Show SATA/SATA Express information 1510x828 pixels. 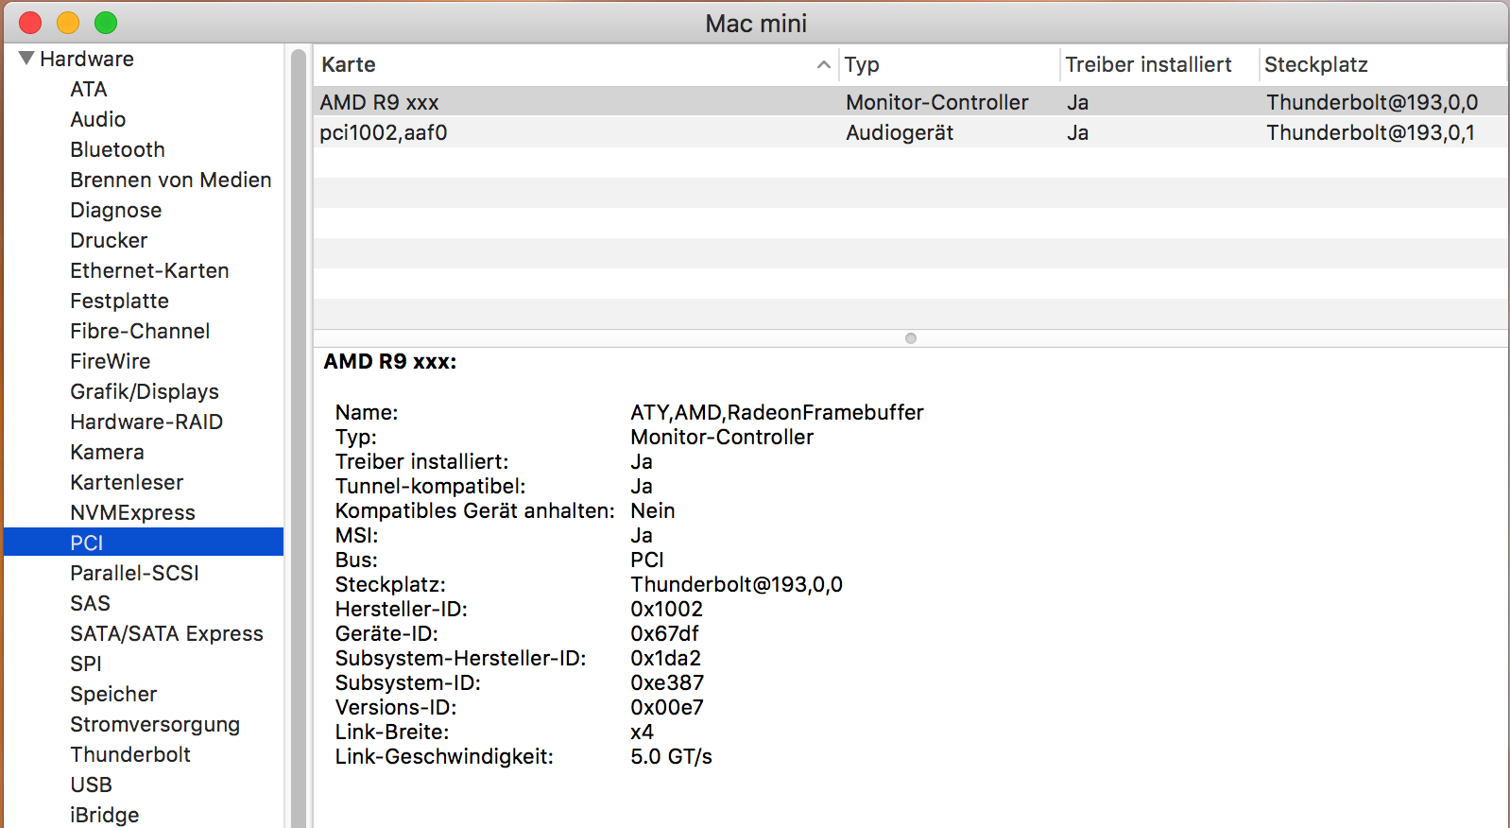tap(166, 633)
